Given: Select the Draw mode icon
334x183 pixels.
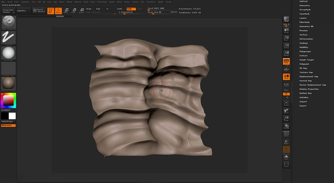Looking at the screenshot, I should 58,10.
